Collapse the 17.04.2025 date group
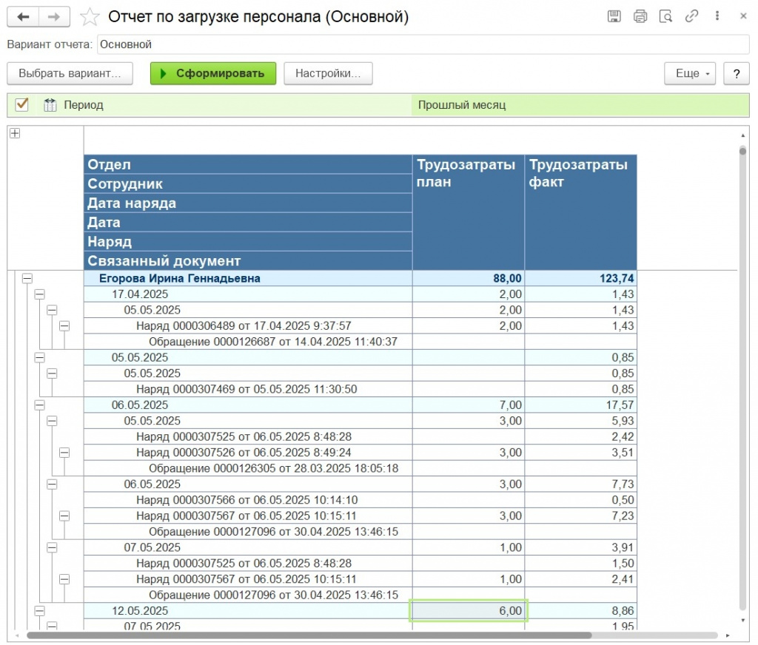The height and width of the screenshot is (645, 758). (x=40, y=294)
